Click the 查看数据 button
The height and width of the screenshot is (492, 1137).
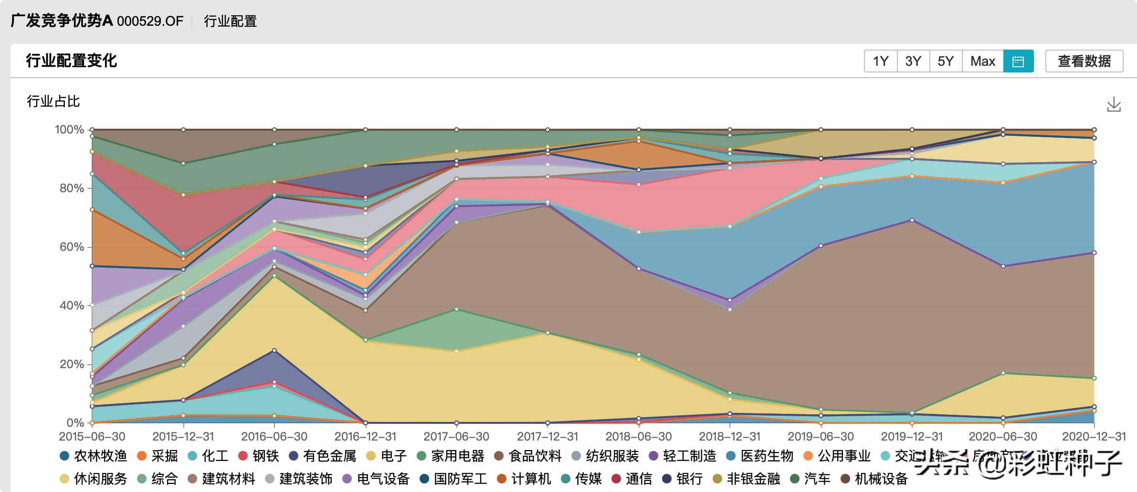[x=1084, y=61]
